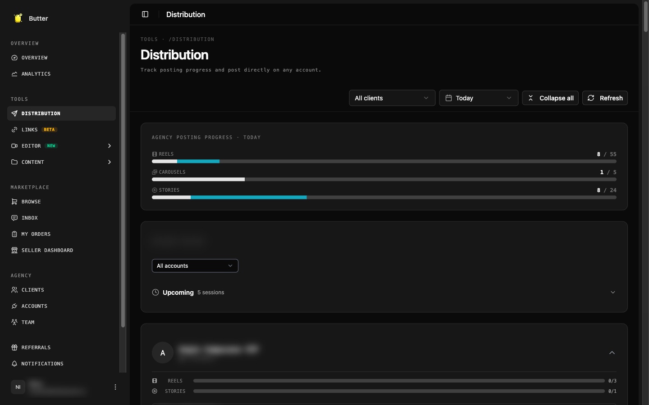Image resolution: width=649 pixels, height=405 pixels.
Task: Open Overview in the sidebar
Action: [61, 58]
